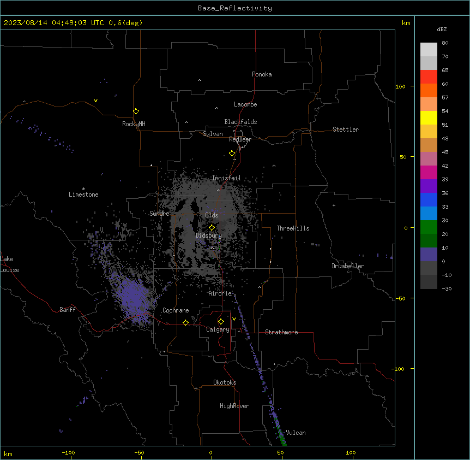Click the dBZ legend heading

(442, 29)
